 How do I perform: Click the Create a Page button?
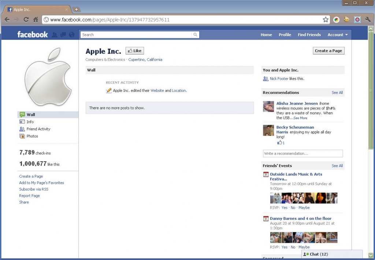click(328, 50)
